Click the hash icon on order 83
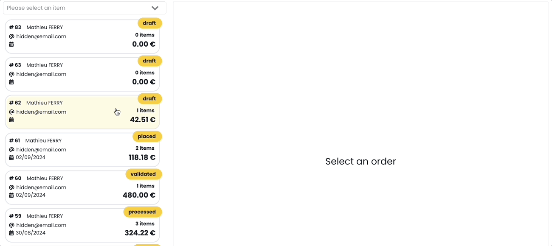 click(x=11, y=28)
